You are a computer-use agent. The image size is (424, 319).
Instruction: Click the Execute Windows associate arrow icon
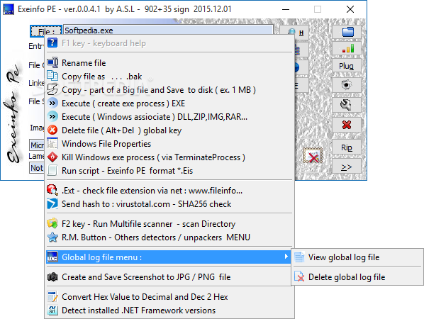[52, 116]
